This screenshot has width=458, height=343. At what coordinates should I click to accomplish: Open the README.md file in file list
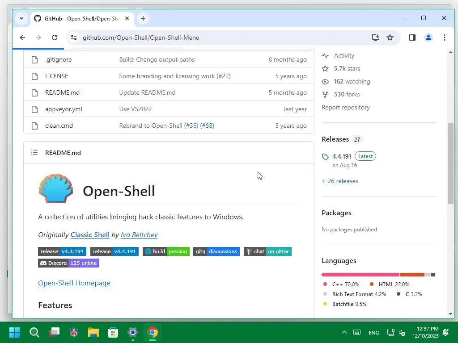(62, 93)
